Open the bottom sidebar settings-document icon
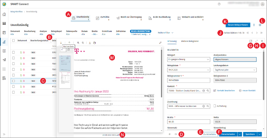The width and height of the screenshot is (267, 138). 4,78
